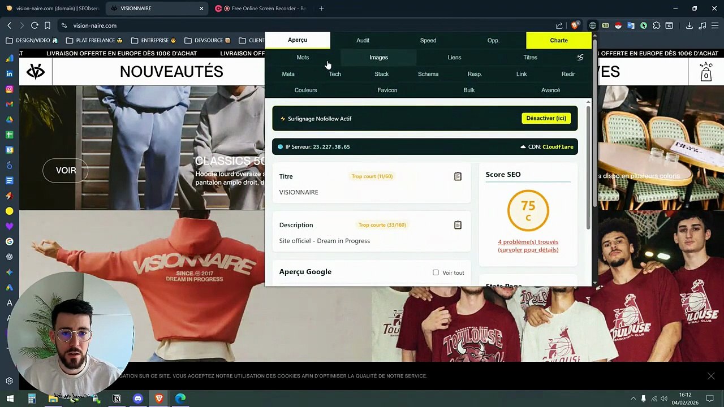Screen dimensions: 724x407
Task: Open the DESIGN/VIDEO bookmarks folder
Action: coord(32,40)
